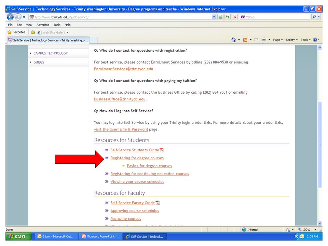Open the Favorites menu in menu bar

point(43,25)
